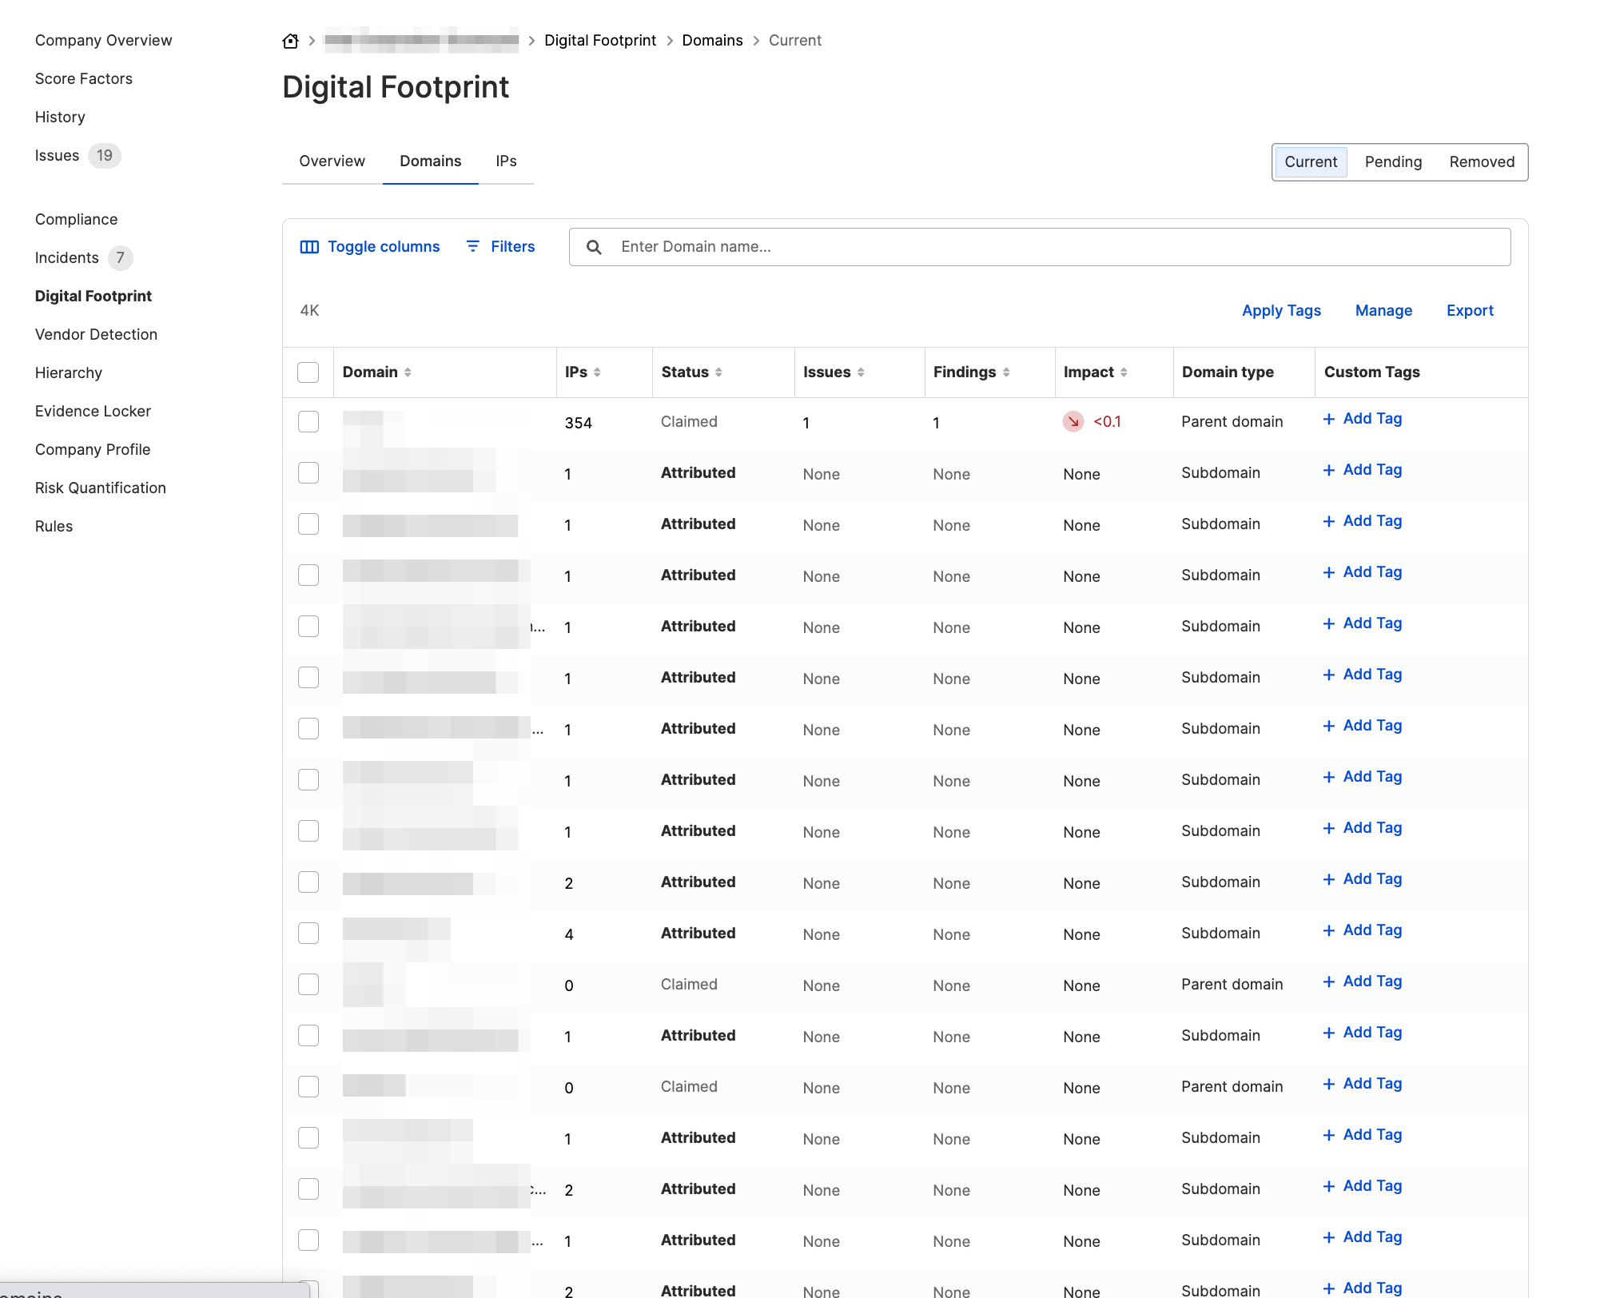Click the Export link
The width and height of the screenshot is (1600, 1298).
click(x=1470, y=310)
